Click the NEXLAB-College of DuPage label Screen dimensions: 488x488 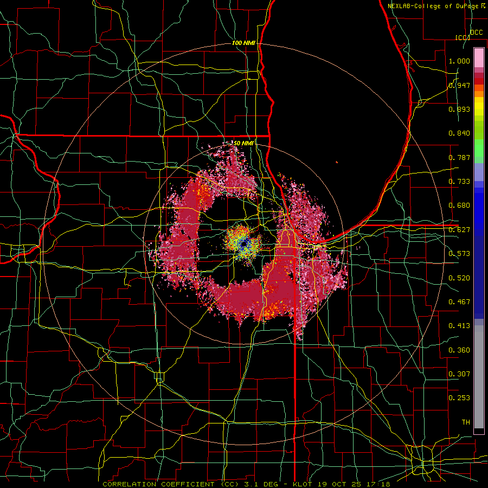(x=436, y=6)
